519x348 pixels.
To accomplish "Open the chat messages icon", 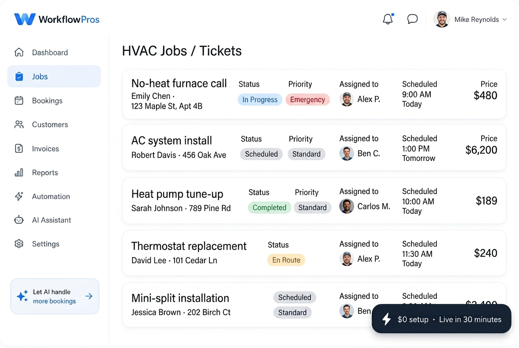I will tap(412, 19).
